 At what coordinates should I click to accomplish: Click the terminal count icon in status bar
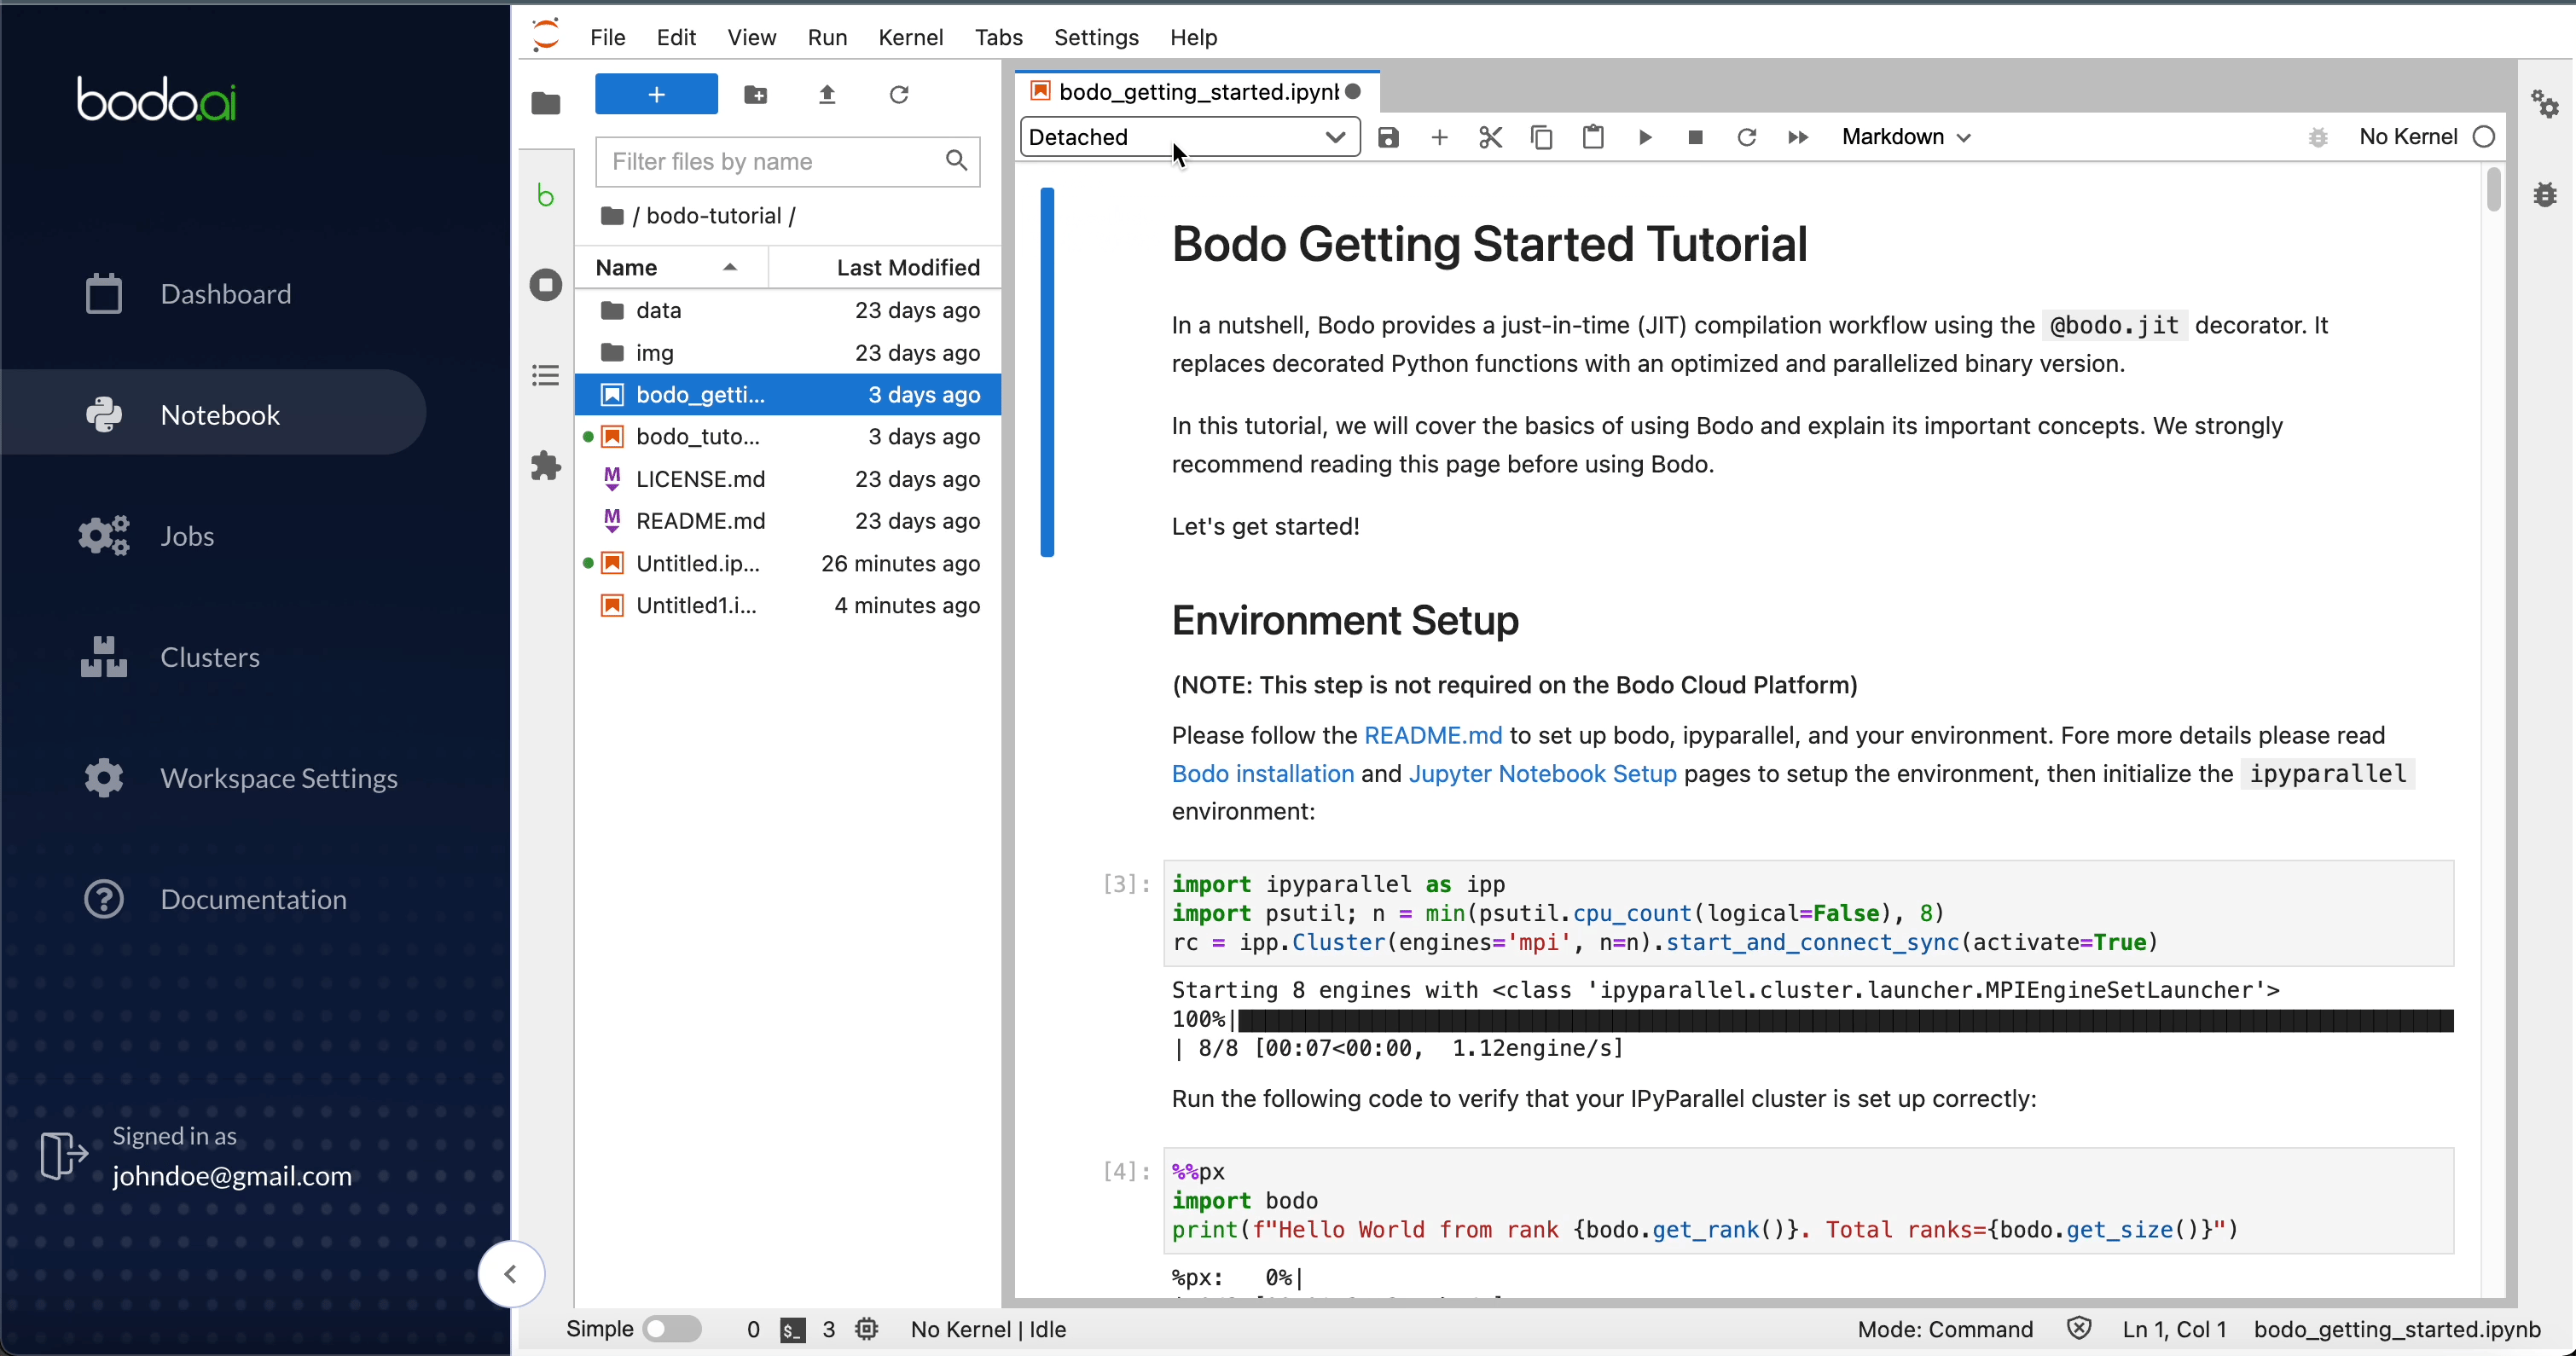click(x=793, y=1330)
